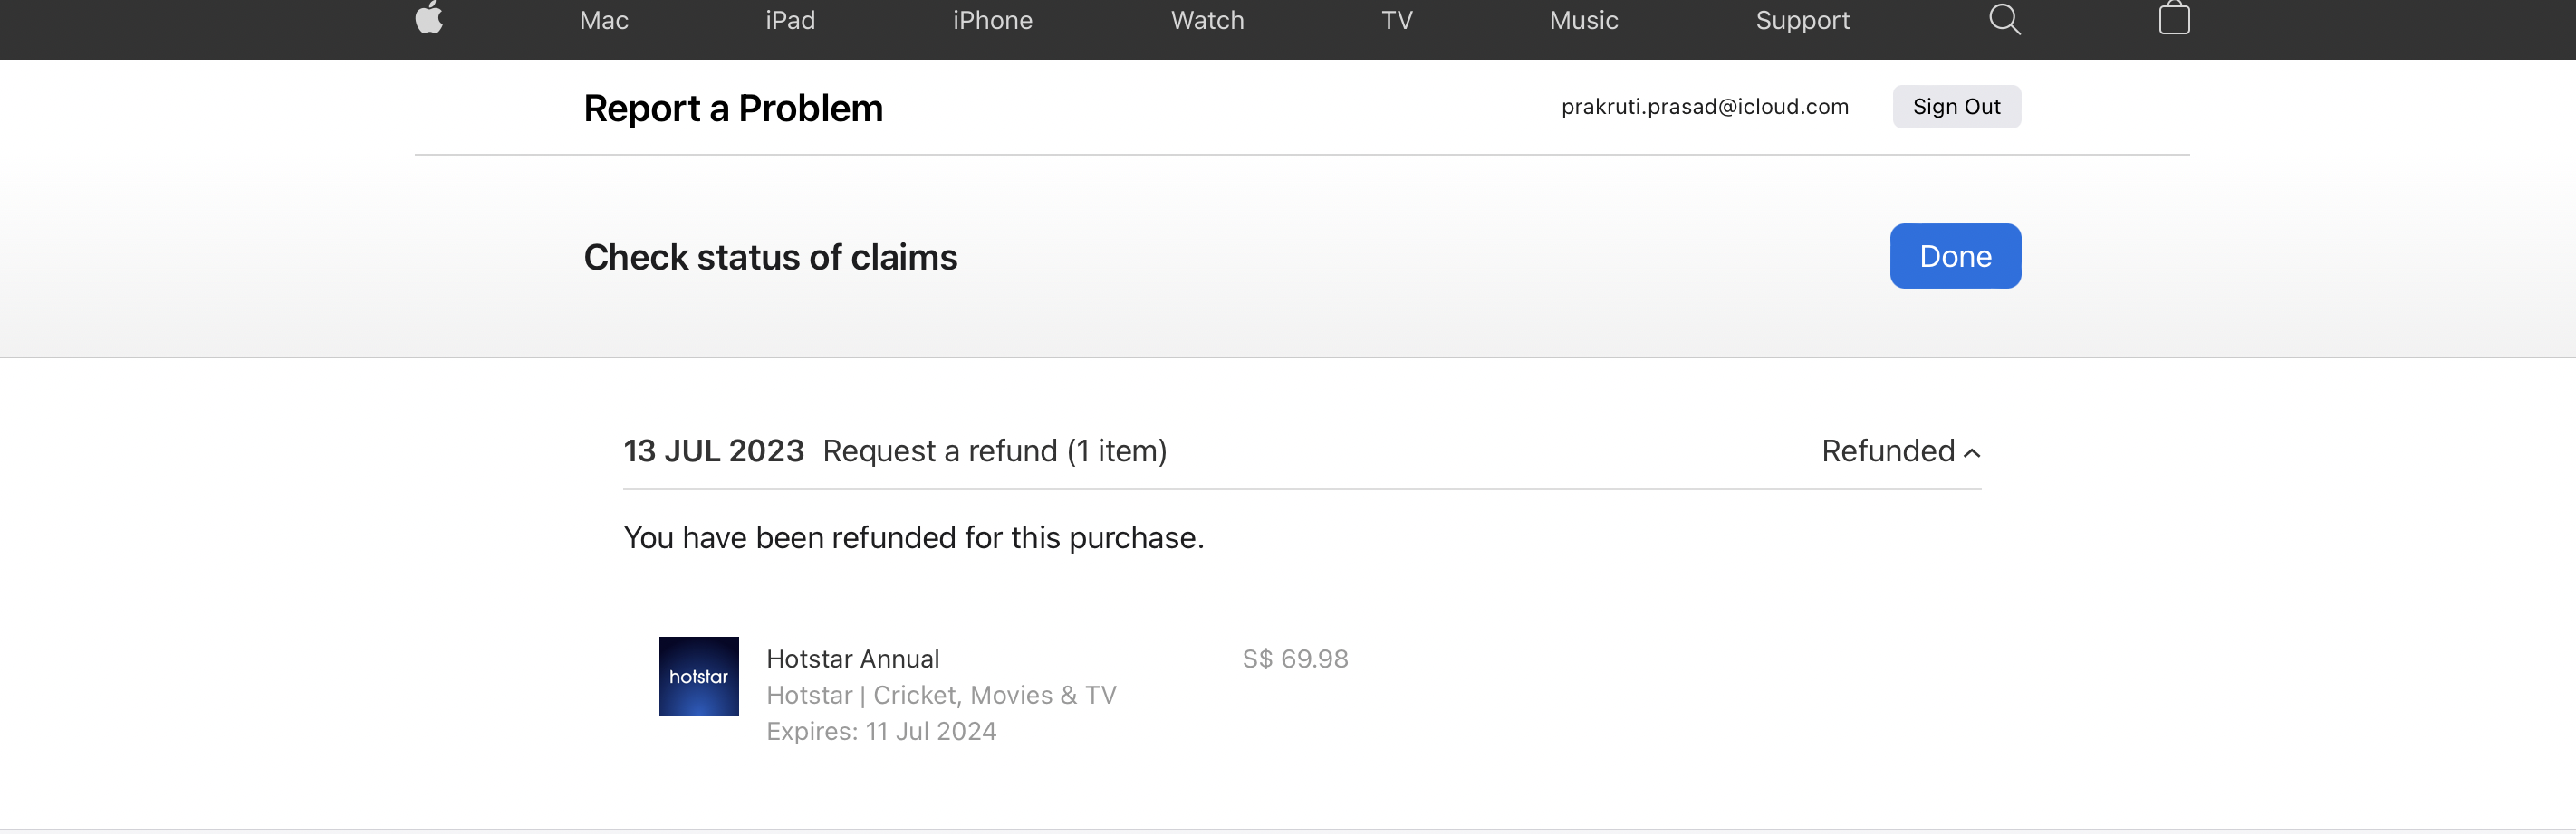The height and width of the screenshot is (834, 2576).
Task: Click the Refunded status label
Action: [x=1887, y=451]
